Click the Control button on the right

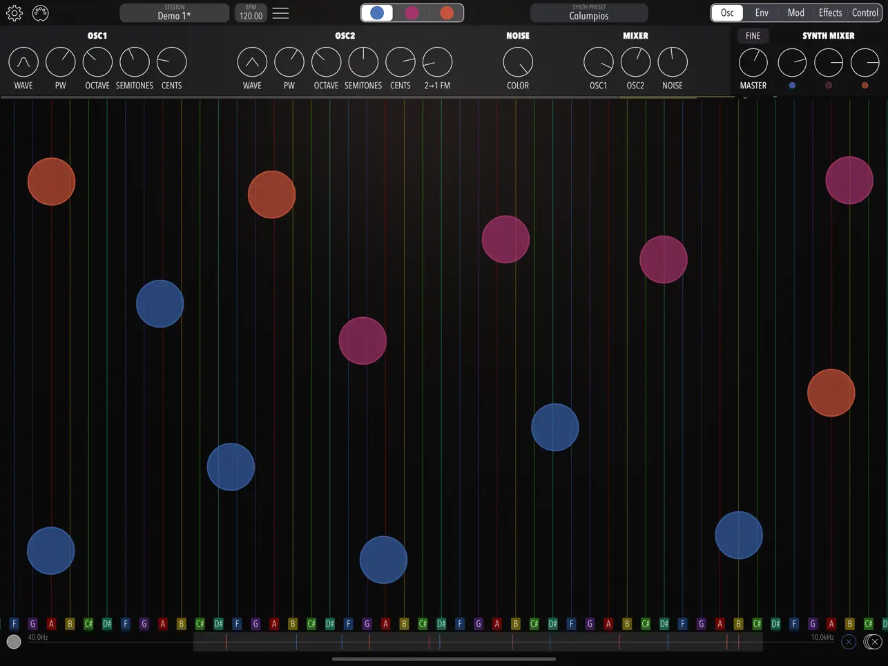point(865,12)
